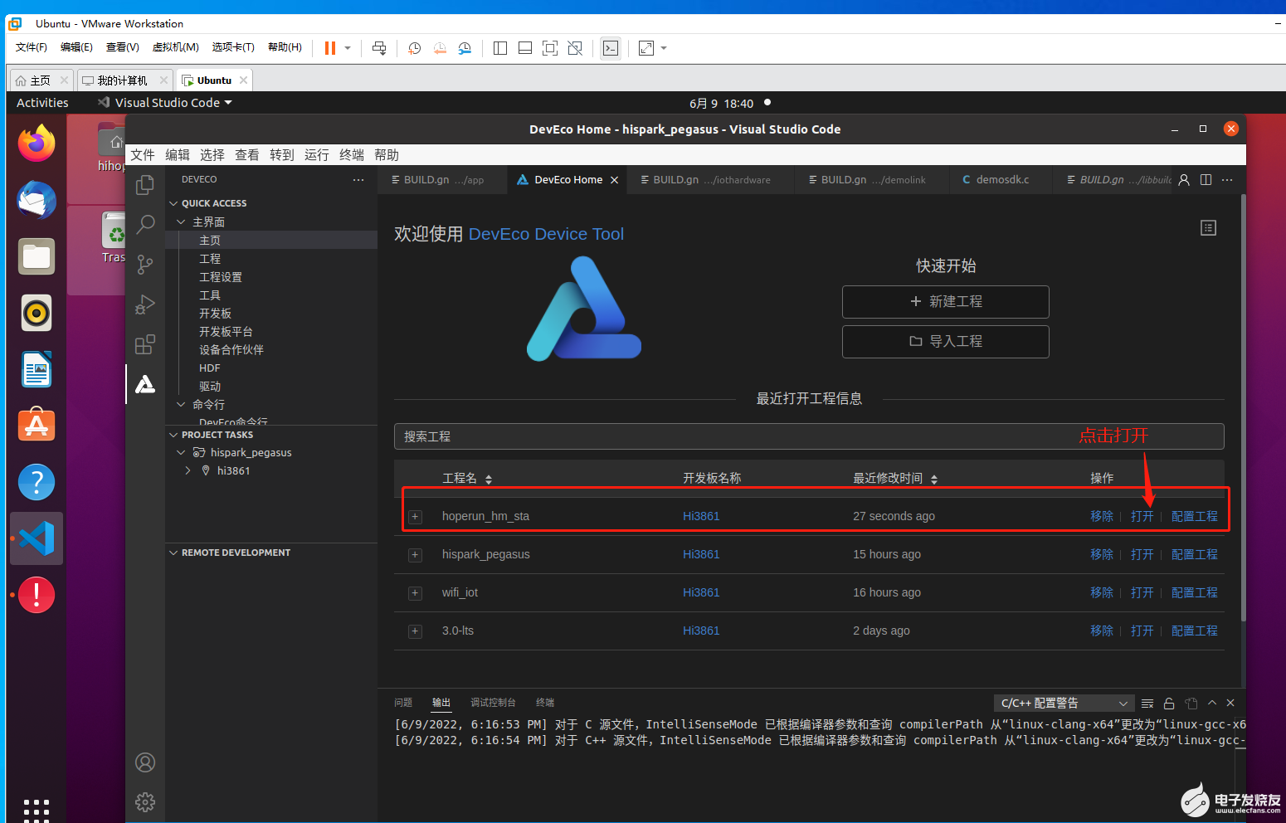1286x823 pixels.
Task: Open the Explorer view in activity bar
Action: [x=145, y=184]
